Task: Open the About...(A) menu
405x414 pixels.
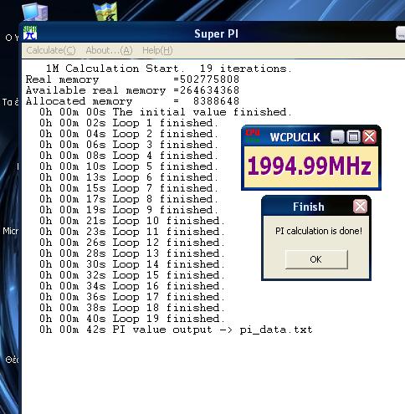Action: [109, 50]
